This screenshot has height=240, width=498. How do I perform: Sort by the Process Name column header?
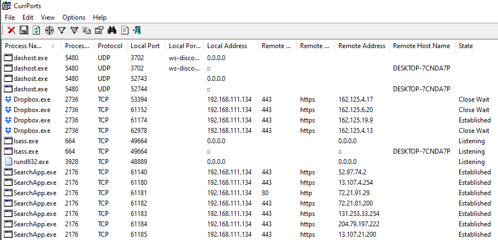25,46
